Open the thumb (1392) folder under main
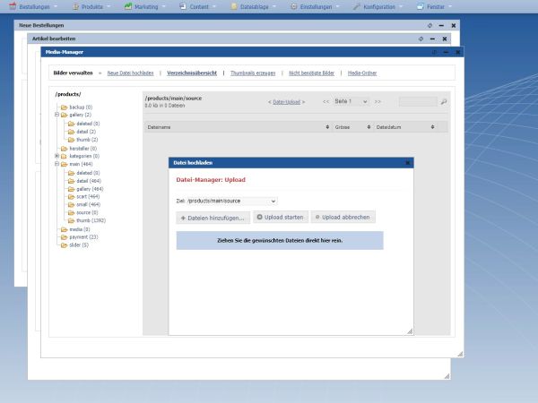The height and width of the screenshot is (403, 538). [91, 220]
